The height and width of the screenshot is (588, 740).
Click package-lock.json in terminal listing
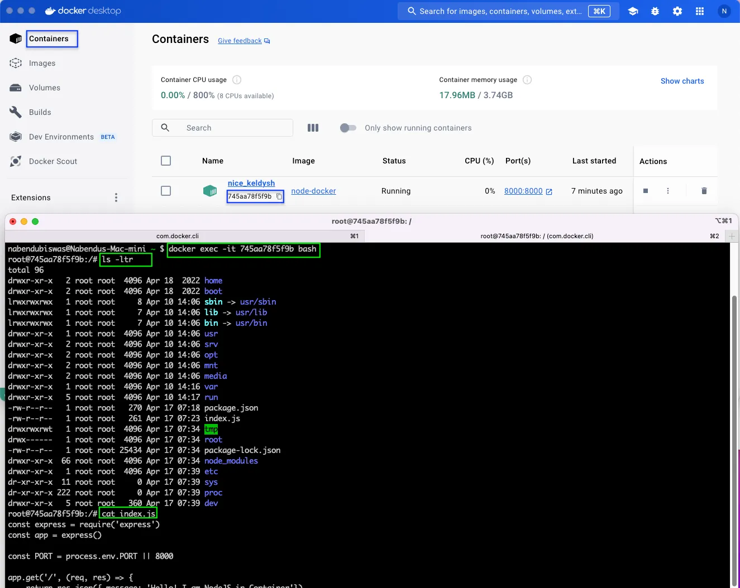click(x=242, y=450)
